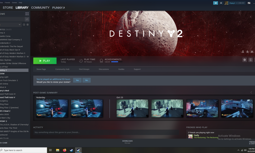Viewport: 255px width, 153px height.
Task: Open second Oct 23 screenshot thumbnail
Action: (x=167, y=108)
